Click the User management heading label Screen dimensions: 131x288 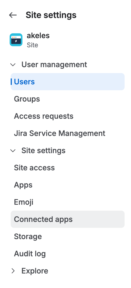click(54, 65)
